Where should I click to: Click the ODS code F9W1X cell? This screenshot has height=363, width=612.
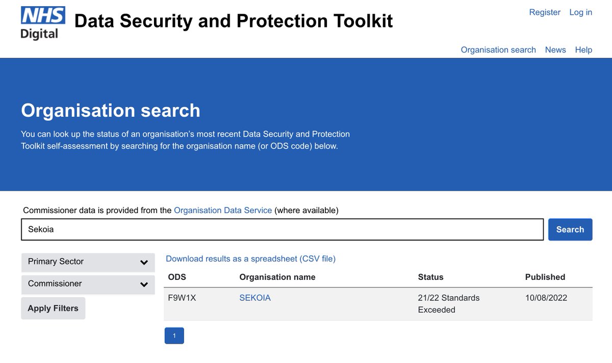click(x=182, y=298)
